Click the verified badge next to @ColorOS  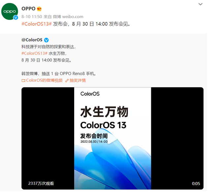46,40
